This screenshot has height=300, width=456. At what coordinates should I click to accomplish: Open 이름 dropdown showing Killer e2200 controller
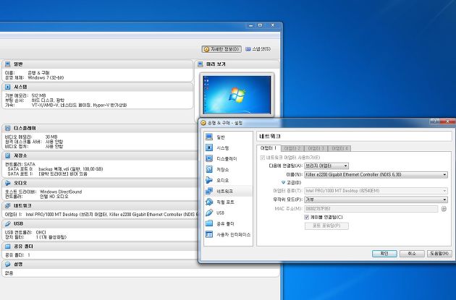pyautogui.click(x=376, y=174)
